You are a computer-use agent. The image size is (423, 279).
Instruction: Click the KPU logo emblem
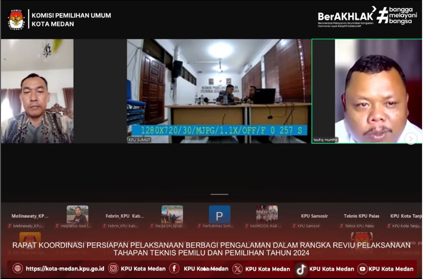(x=16, y=19)
